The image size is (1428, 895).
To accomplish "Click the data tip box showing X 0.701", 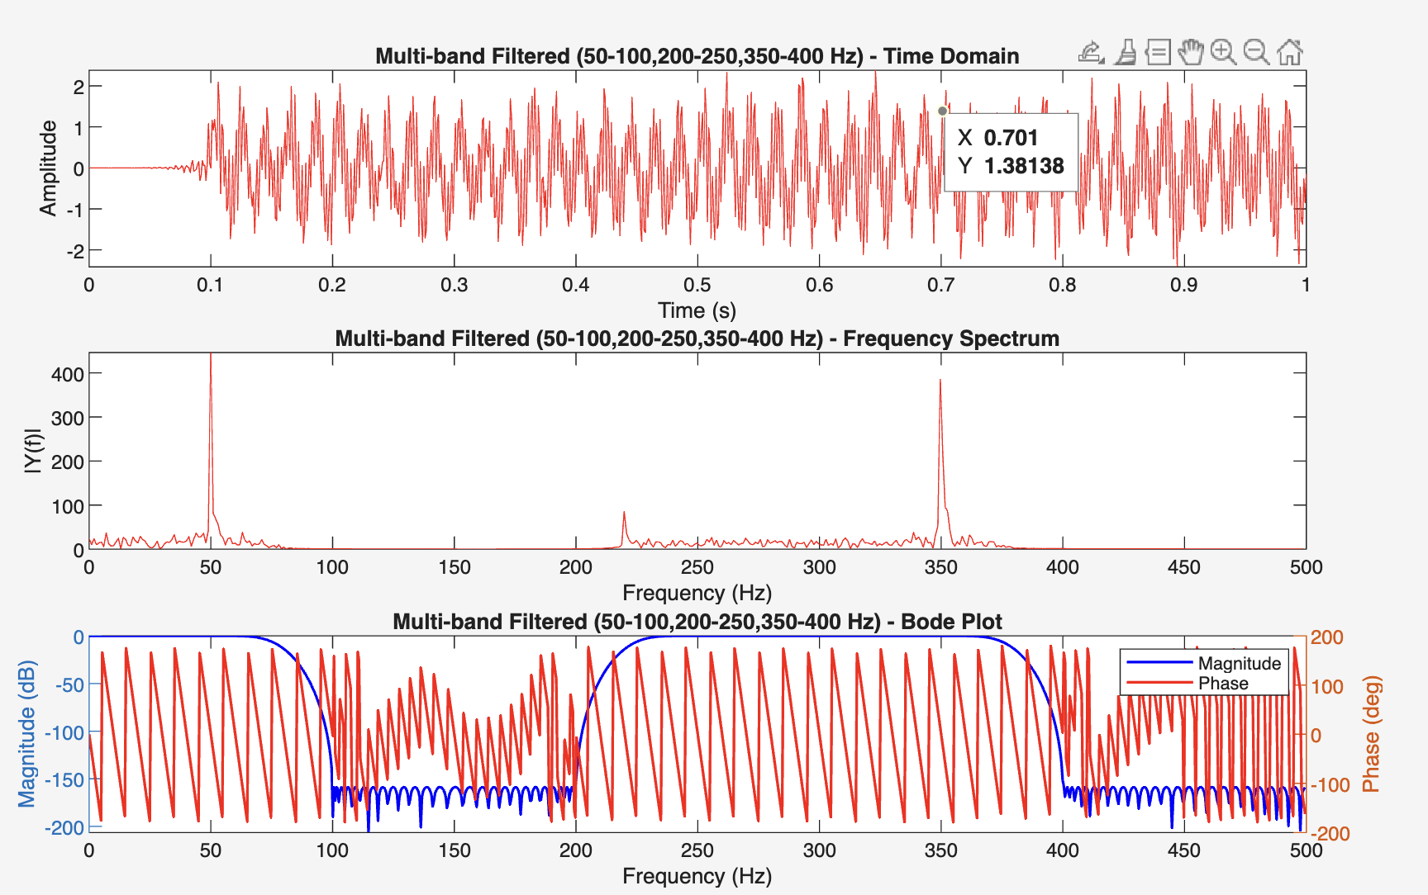I will pos(1011,152).
